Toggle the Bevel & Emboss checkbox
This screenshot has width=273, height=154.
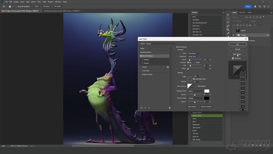point(141,56)
